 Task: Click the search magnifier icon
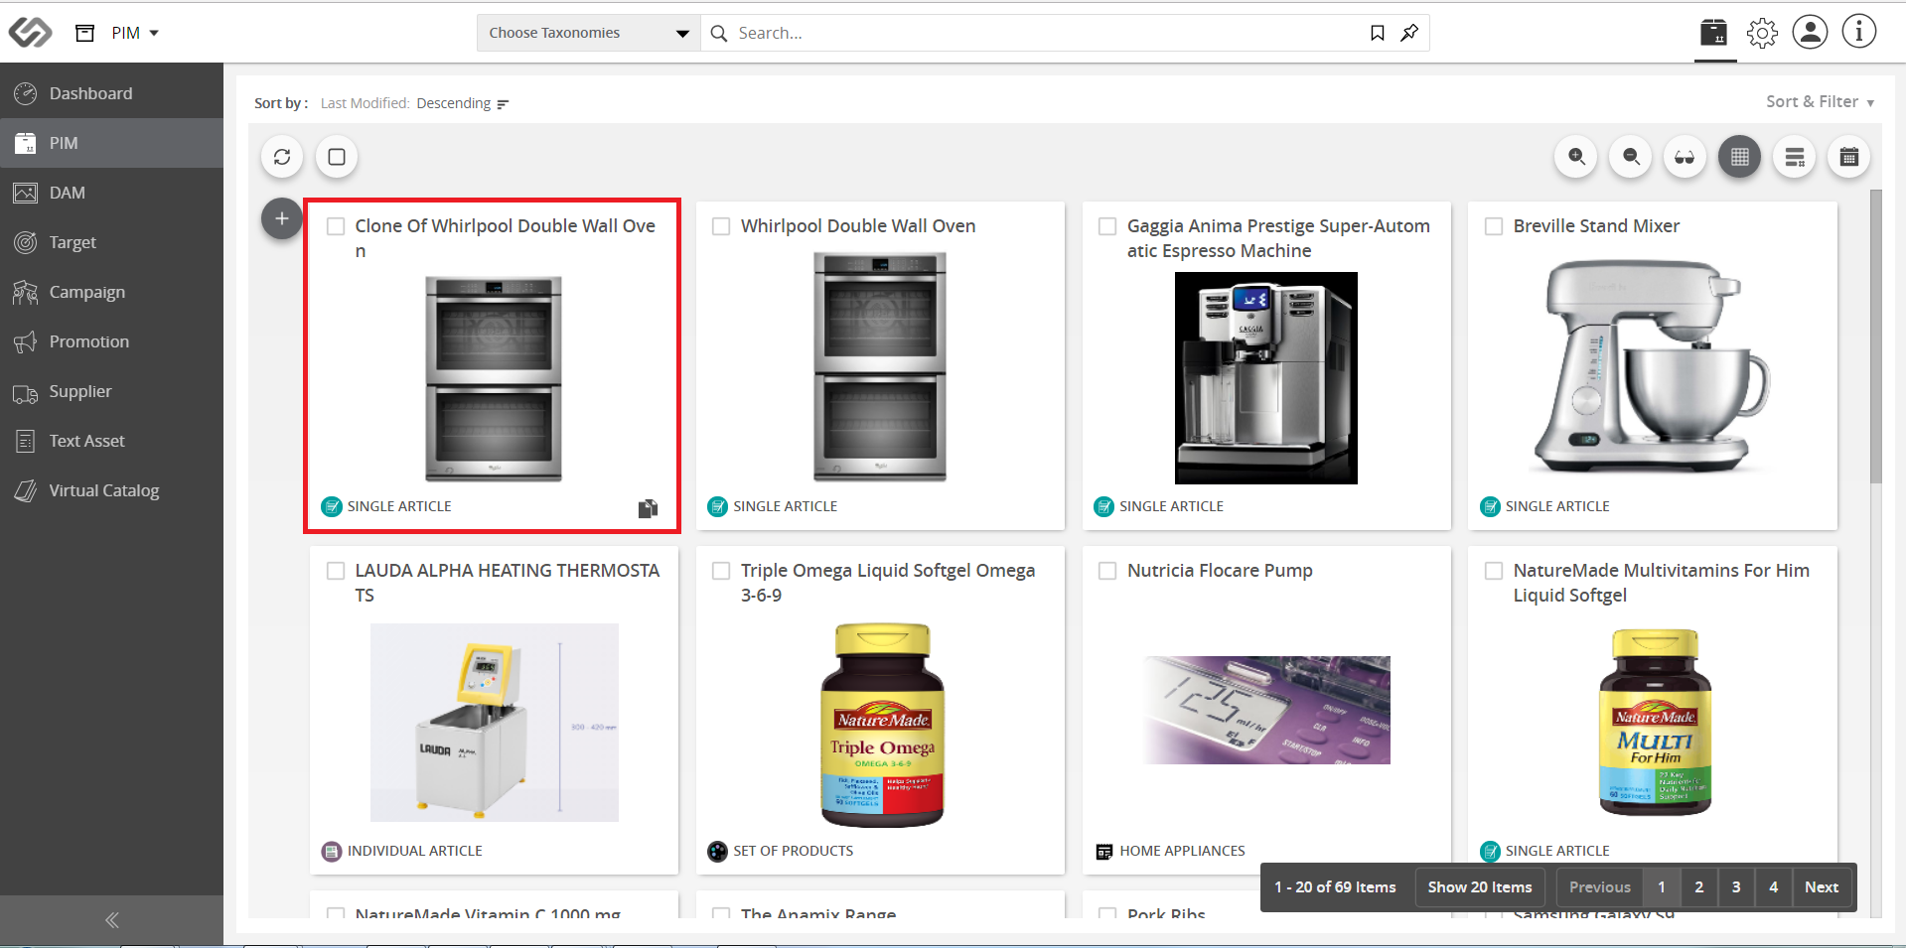(719, 33)
